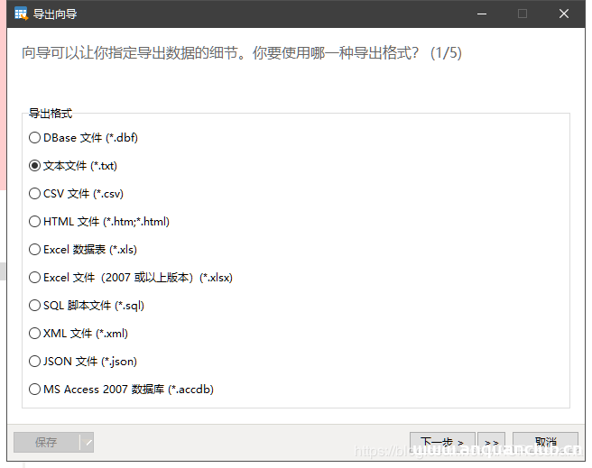This screenshot has height=468, width=592.
Task: Click 下一步 > to go to next step
Action: pos(442,442)
